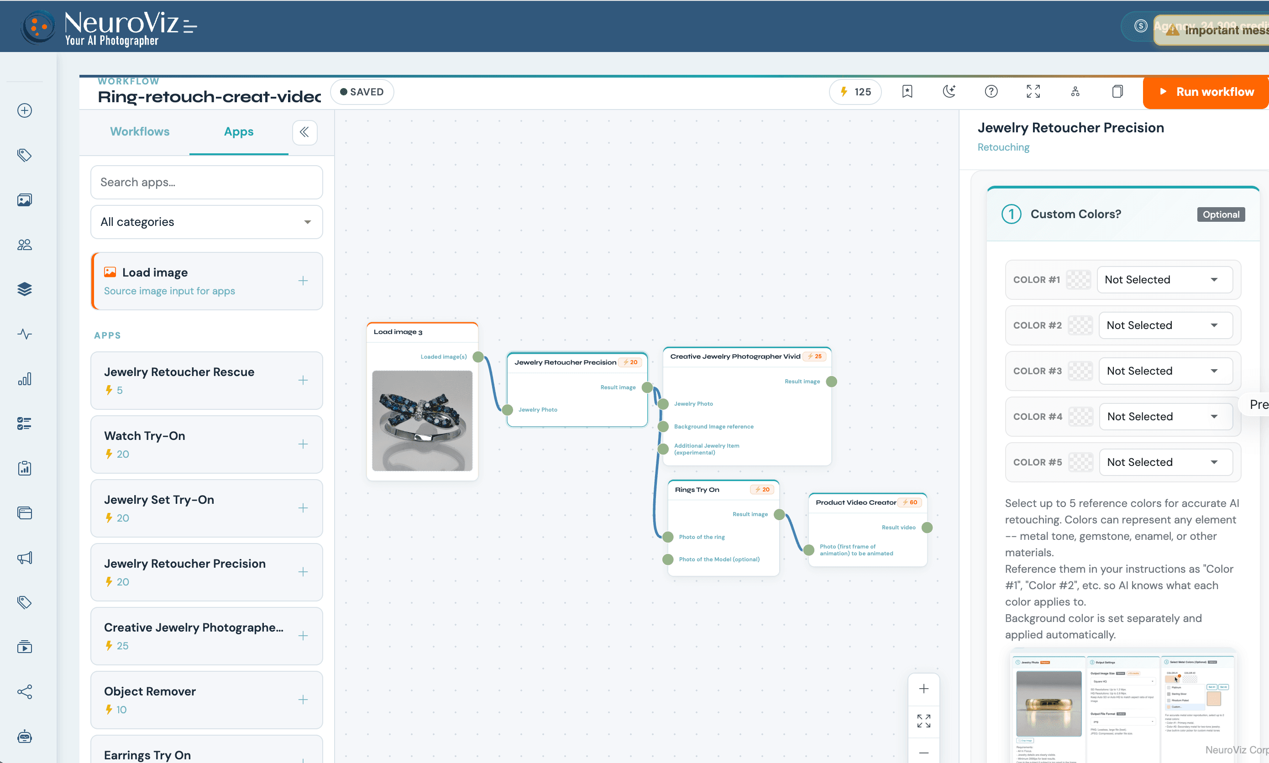The width and height of the screenshot is (1269, 763).
Task: Click the ring photo in Load image 3 node
Action: pos(422,421)
